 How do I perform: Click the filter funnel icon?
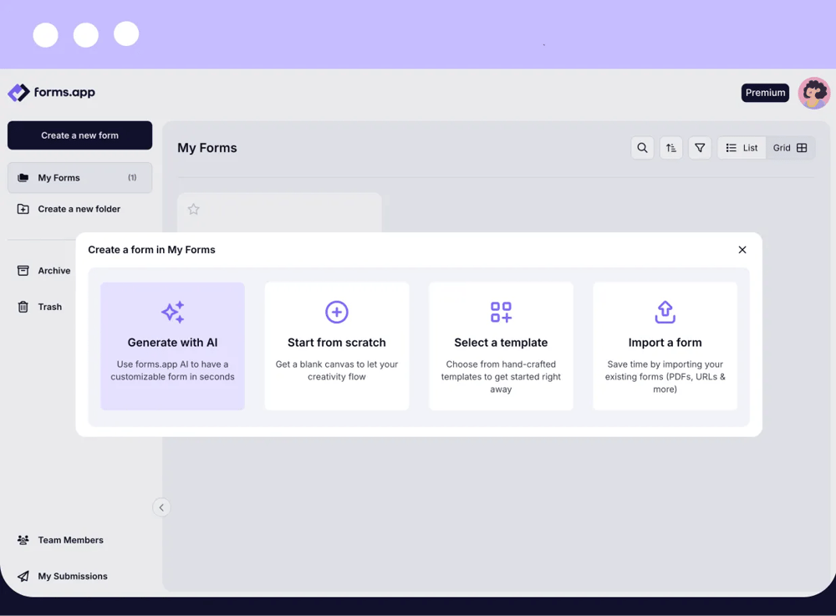700,148
